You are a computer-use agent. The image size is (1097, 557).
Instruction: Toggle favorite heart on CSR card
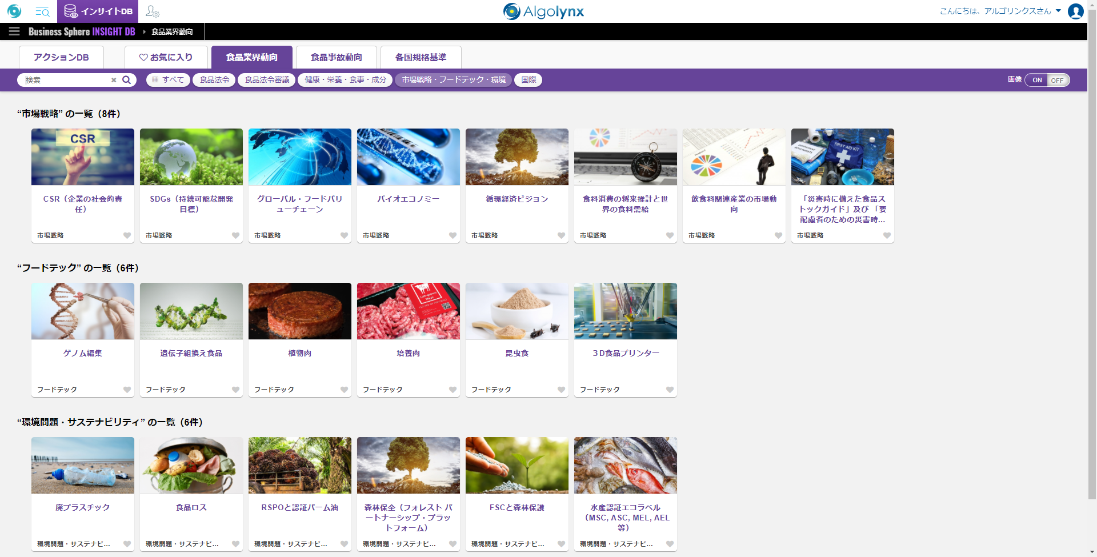(127, 235)
